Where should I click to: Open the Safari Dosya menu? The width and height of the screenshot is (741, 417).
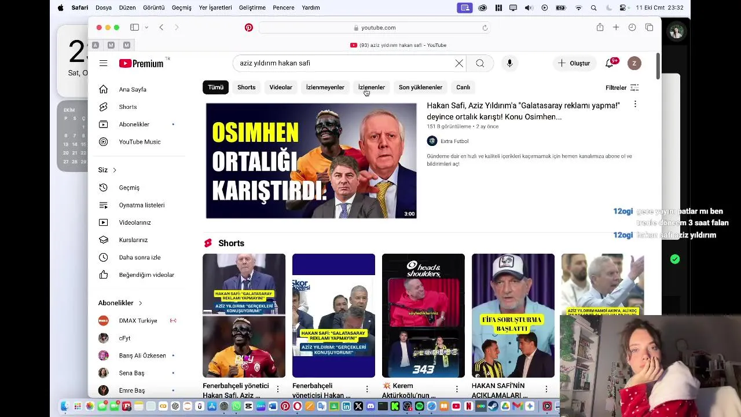(x=104, y=8)
